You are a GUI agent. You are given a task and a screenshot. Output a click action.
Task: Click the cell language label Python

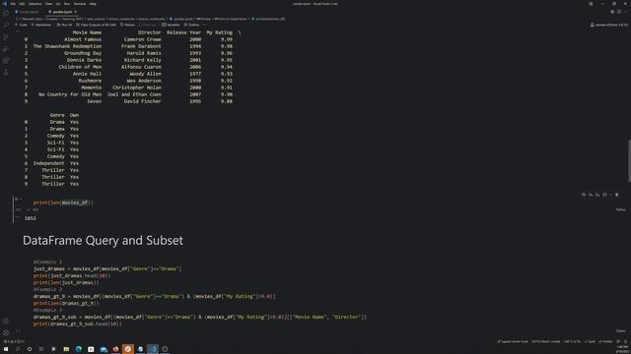tap(621, 209)
